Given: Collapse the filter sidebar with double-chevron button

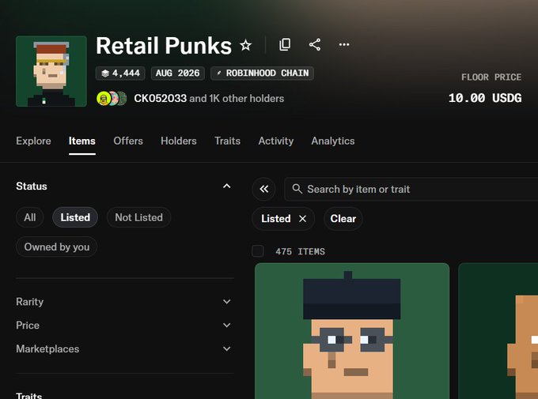Looking at the screenshot, I should tap(263, 189).
